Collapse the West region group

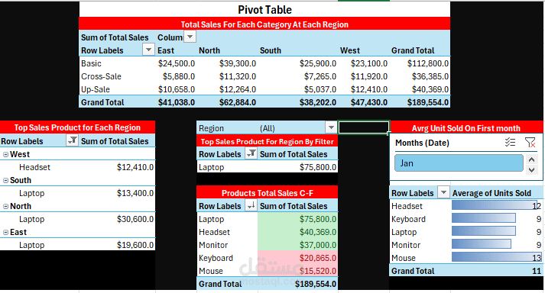pos(5,154)
